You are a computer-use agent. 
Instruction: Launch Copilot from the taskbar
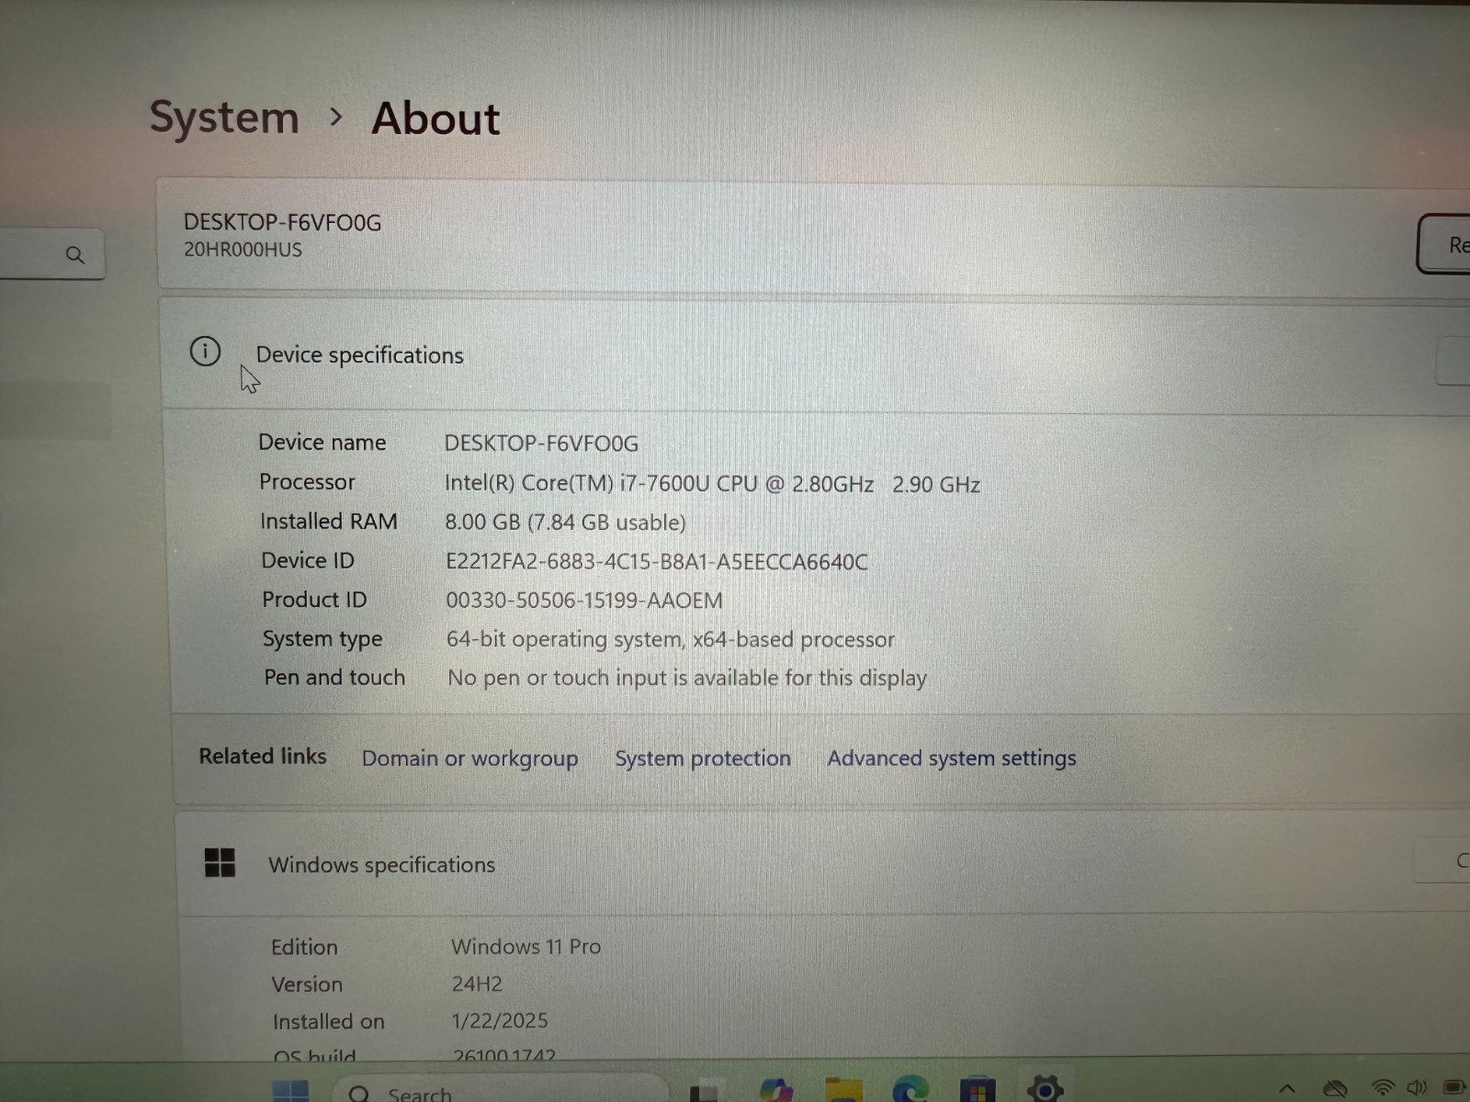point(776,1090)
